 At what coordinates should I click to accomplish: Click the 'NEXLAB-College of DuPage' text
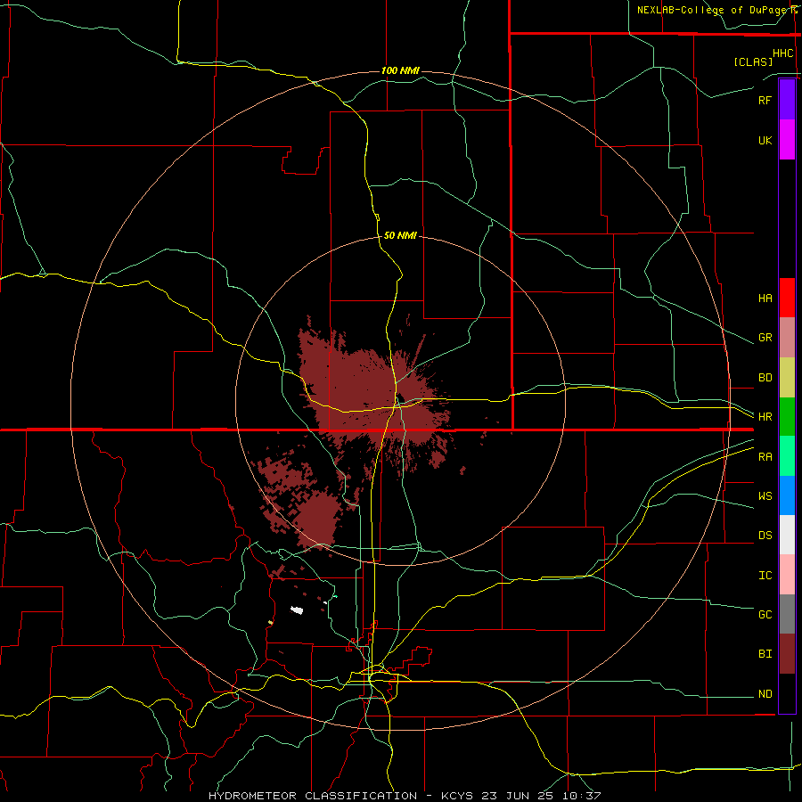[713, 10]
